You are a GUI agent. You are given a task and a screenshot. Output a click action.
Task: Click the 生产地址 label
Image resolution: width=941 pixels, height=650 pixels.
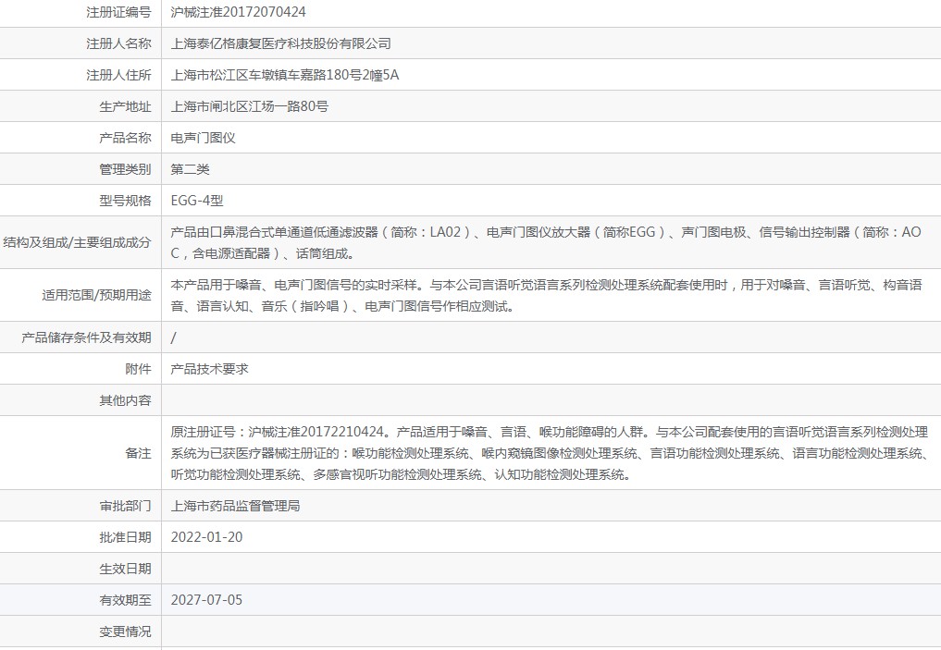(126, 106)
